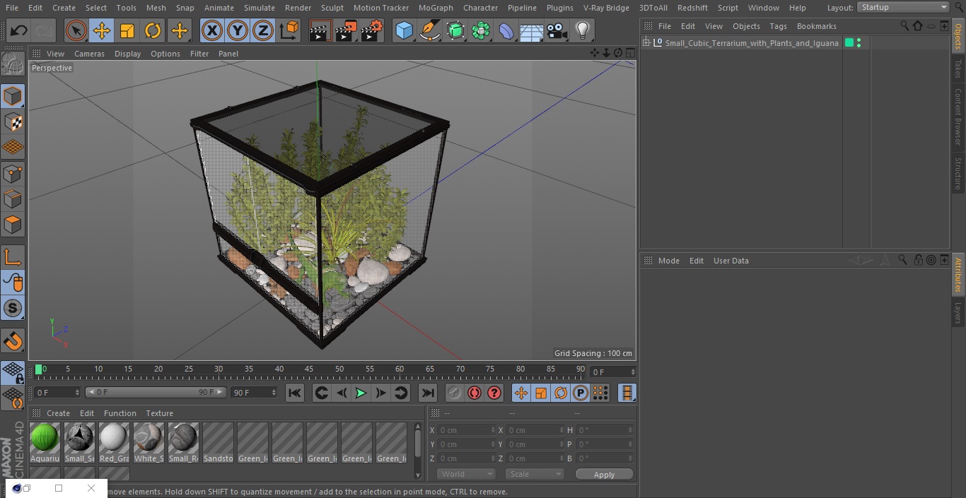This screenshot has width=966, height=498.
Task: Open the Scale mode dropdown
Action: click(534, 474)
